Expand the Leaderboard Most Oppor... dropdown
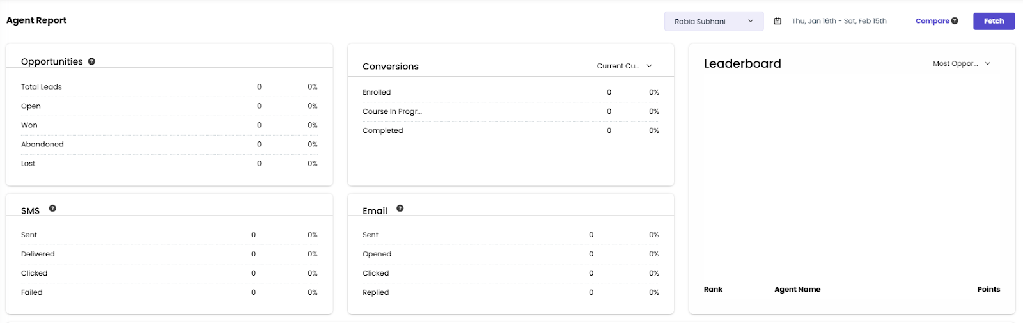The height and width of the screenshot is (323, 1023). pos(961,63)
